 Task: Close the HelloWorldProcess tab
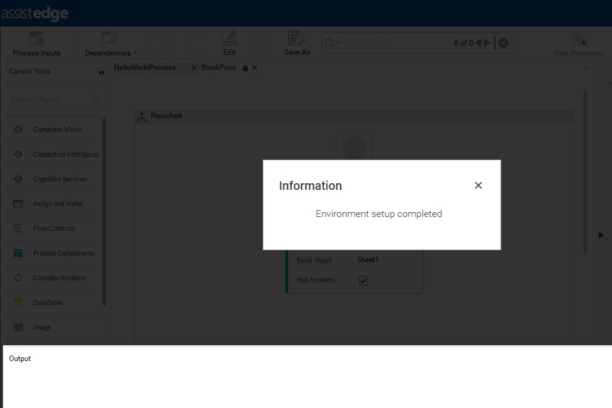tap(194, 68)
